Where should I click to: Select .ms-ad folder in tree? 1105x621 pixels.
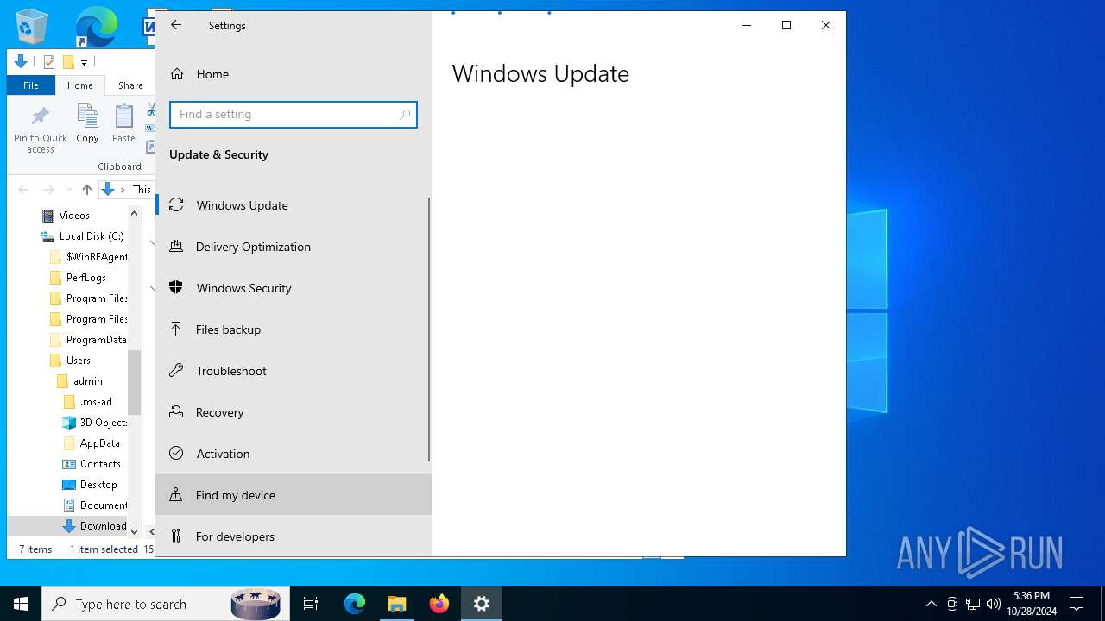pyautogui.click(x=88, y=402)
